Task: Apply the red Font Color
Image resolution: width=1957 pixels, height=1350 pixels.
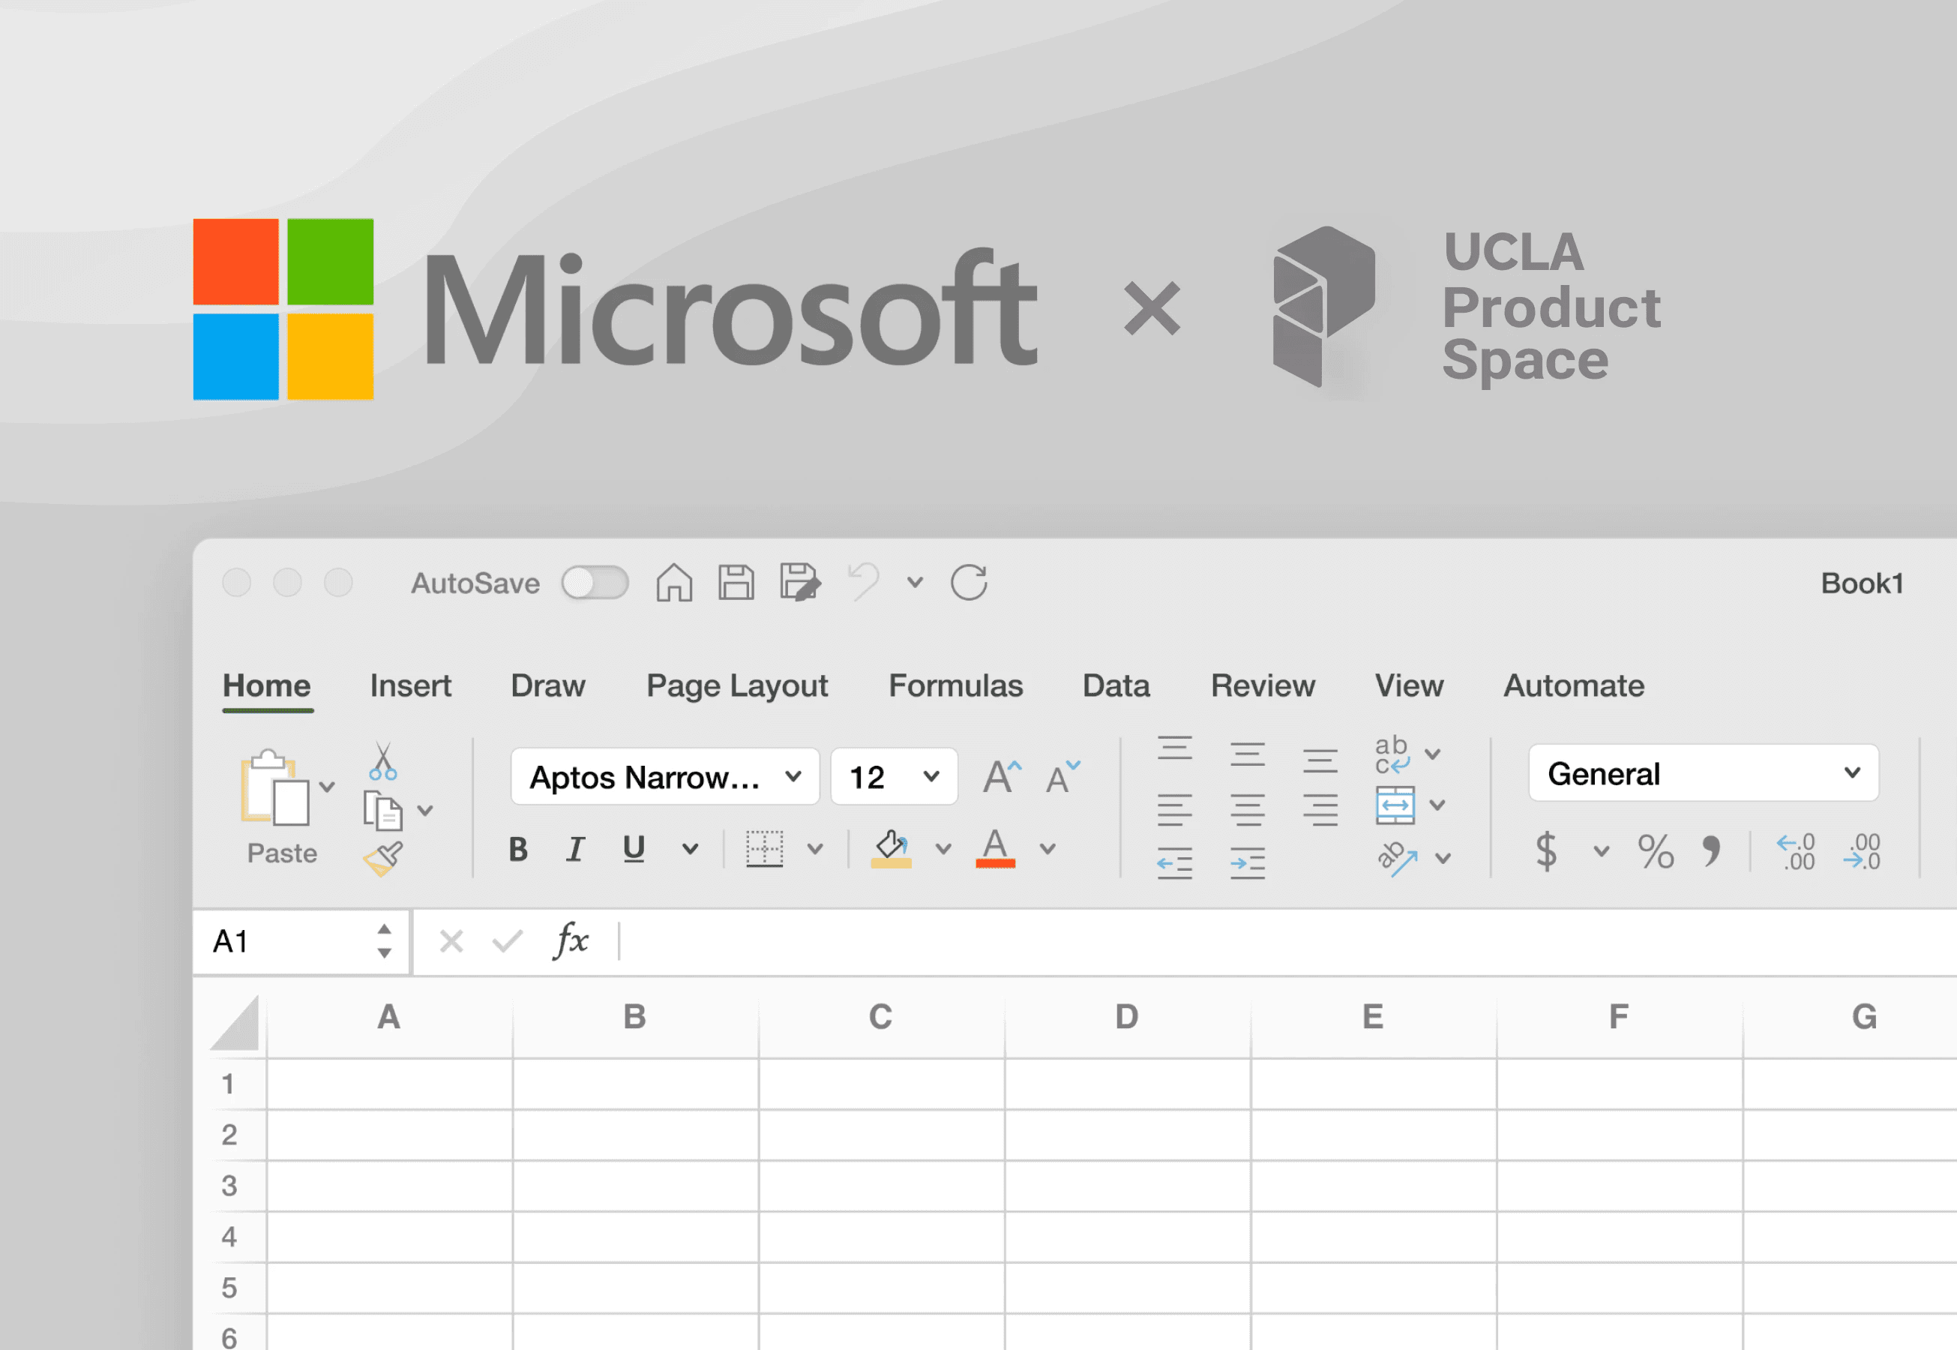Action: coord(996,849)
